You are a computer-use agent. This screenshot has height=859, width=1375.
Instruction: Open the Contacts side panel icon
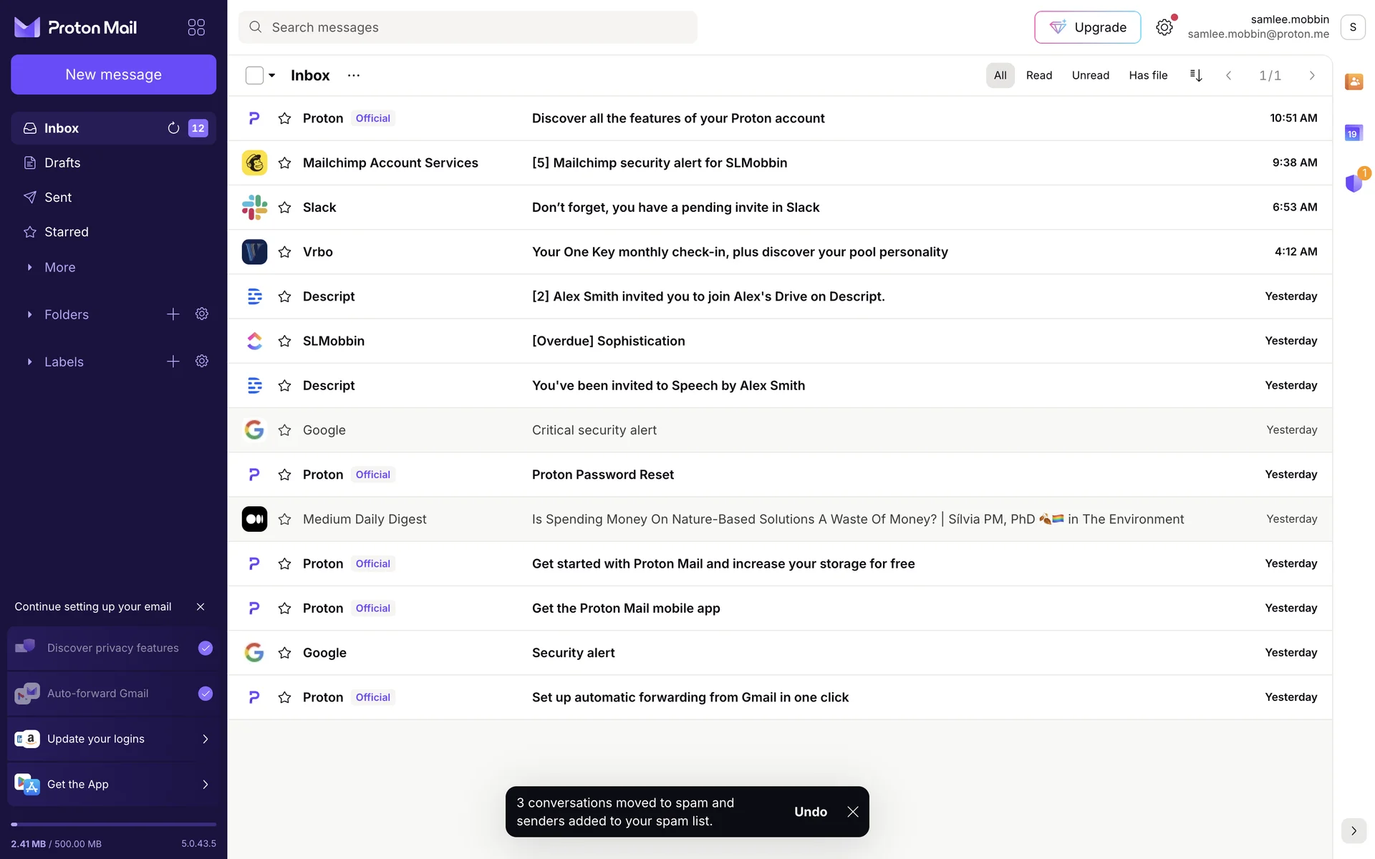click(1353, 82)
